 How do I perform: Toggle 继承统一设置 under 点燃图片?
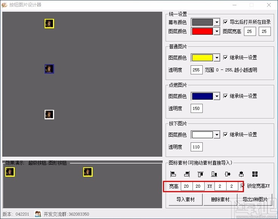(x=225, y=96)
